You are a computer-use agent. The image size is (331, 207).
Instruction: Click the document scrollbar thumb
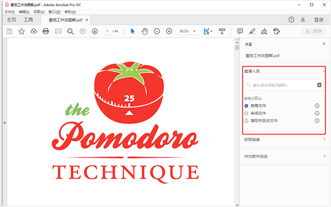point(237,47)
